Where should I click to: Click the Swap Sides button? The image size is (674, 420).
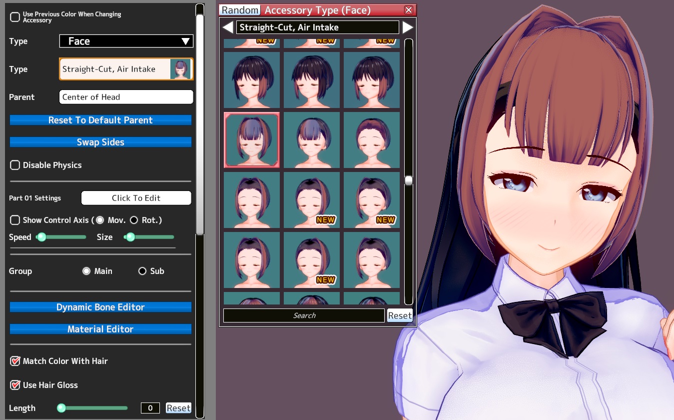100,142
